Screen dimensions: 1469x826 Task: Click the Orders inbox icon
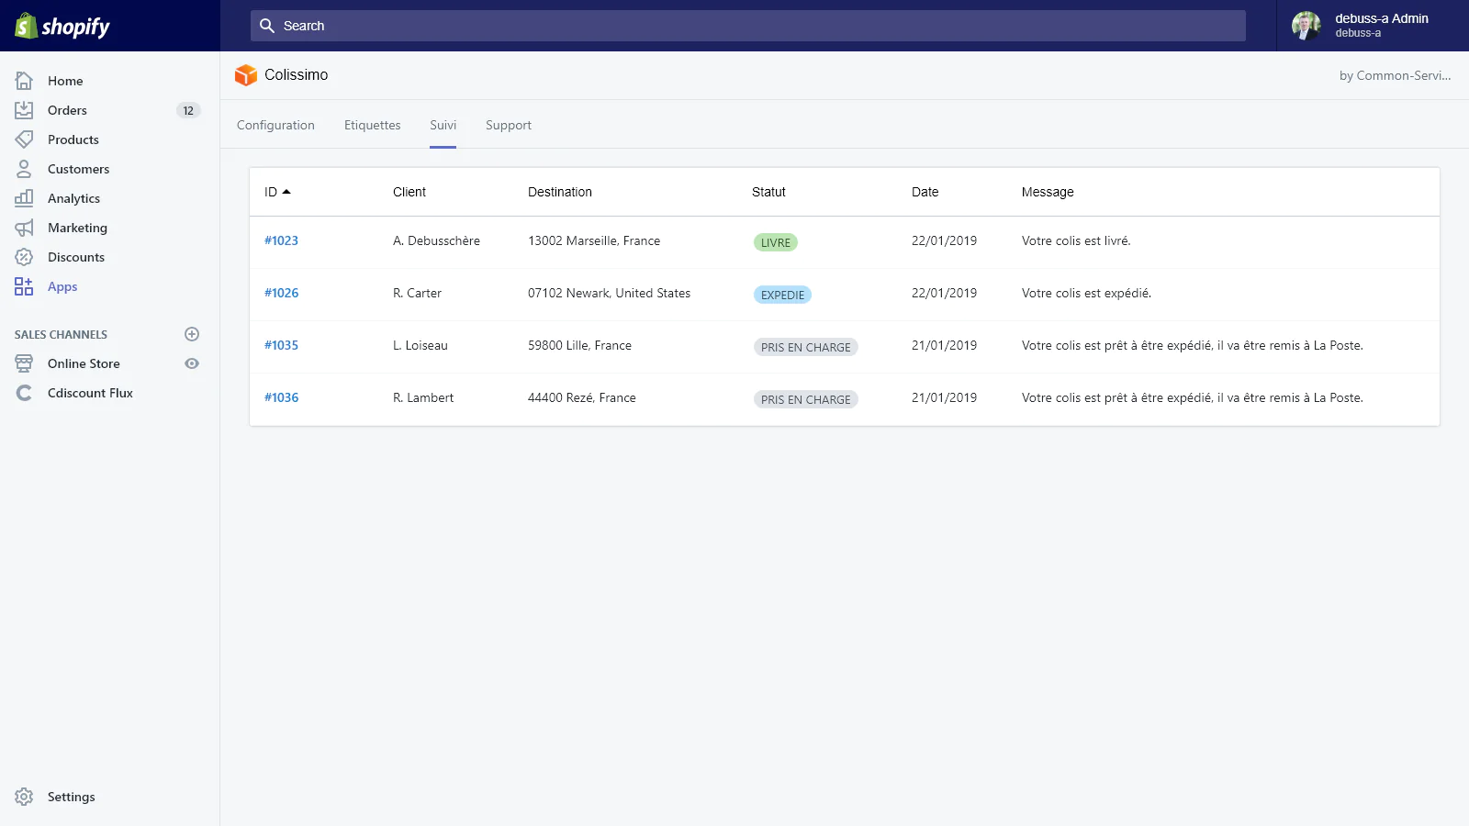point(24,110)
